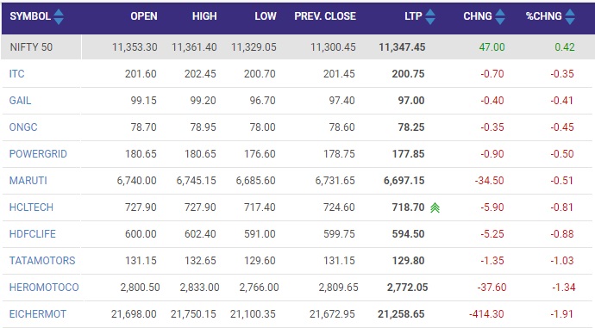595x328 pixels.
Task: Open the ONGC stock page
Action: coord(23,127)
